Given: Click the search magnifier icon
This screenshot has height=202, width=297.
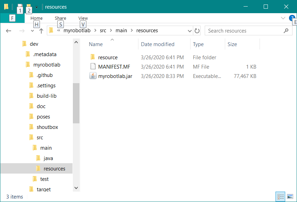Looking at the screenshot, I should pos(286,30).
